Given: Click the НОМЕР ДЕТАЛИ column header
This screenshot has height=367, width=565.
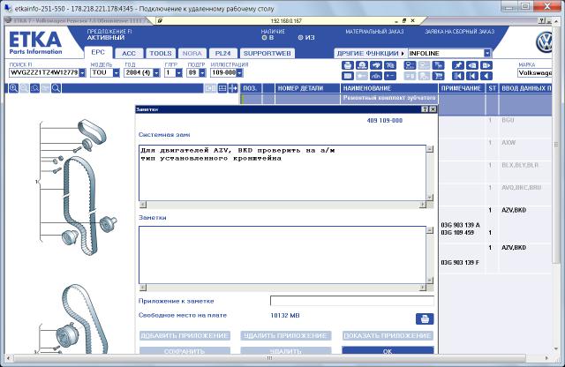Looking at the screenshot, I should [307, 88].
